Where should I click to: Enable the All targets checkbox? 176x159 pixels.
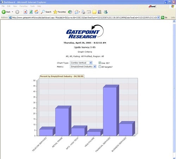click(x=100, y=67)
